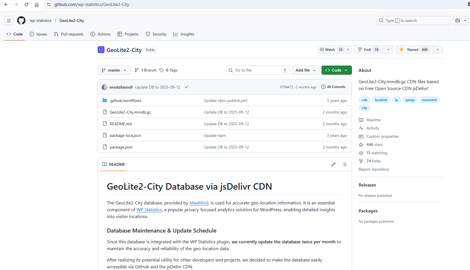Open the global navigation hamburger menu

pos(9,20)
